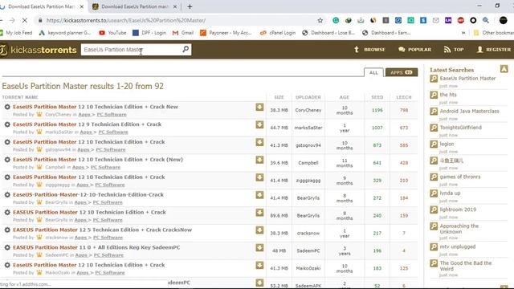This screenshot has width=514, height=289.
Task: Open cPanel Login bookmark
Action: click(x=278, y=33)
